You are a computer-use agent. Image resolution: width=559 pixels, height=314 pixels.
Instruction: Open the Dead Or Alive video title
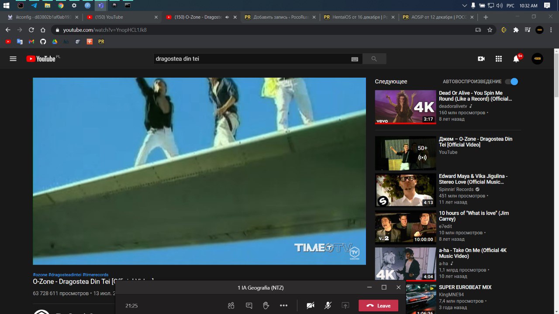click(x=476, y=96)
